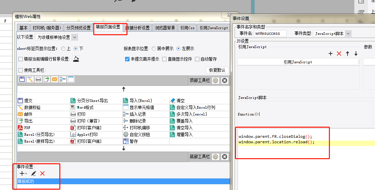The width and height of the screenshot is (375, 190).
Task: Click the pencil edit icon under 事件设置
Action: pyautogui.click(x=34, y=173)
